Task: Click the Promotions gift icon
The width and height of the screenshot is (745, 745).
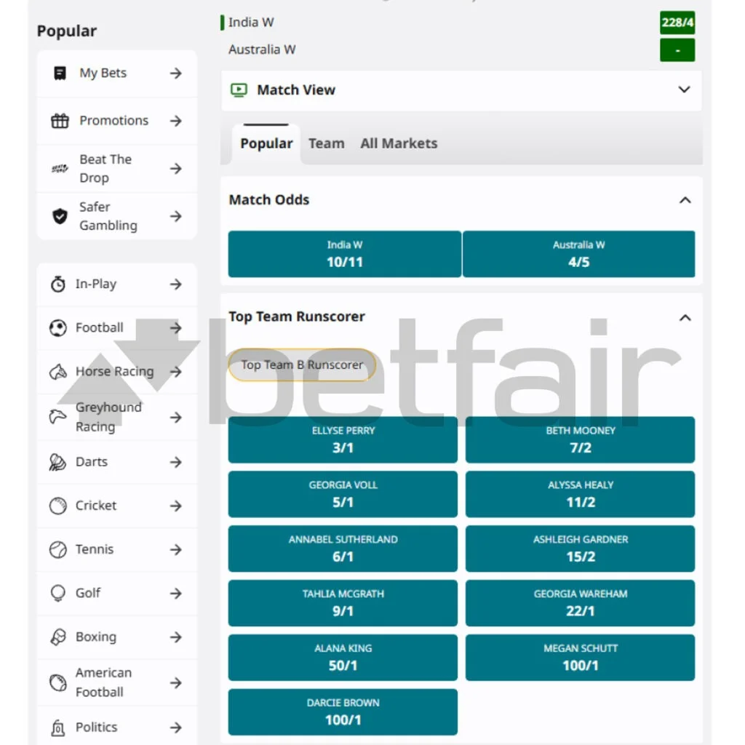Action: [60, 121]
